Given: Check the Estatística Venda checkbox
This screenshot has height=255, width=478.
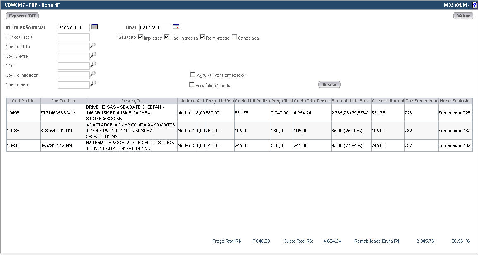Looking at the screenshot, I should tap(192, 85).
